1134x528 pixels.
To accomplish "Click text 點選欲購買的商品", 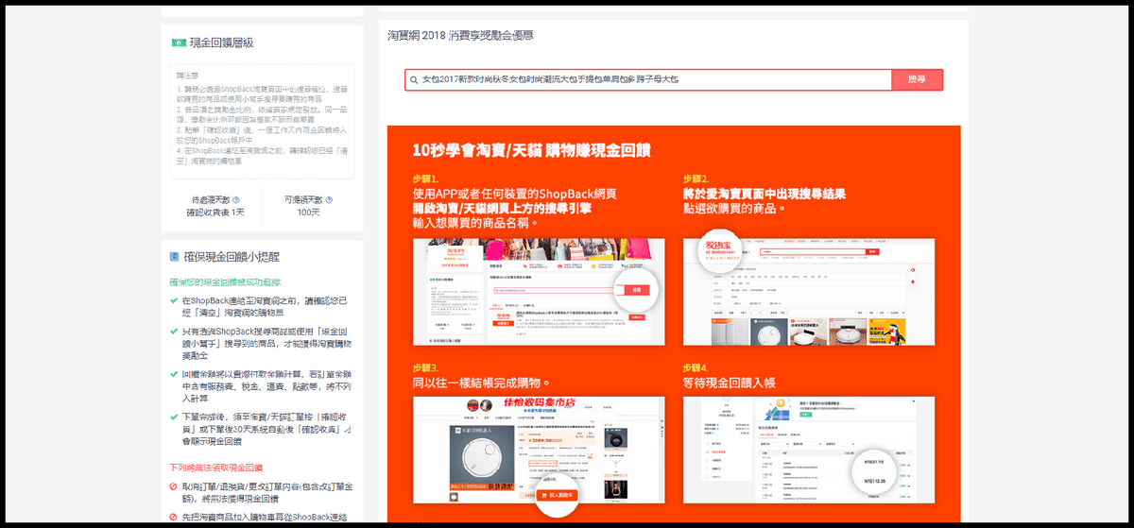I will click(x=734, y=208).
